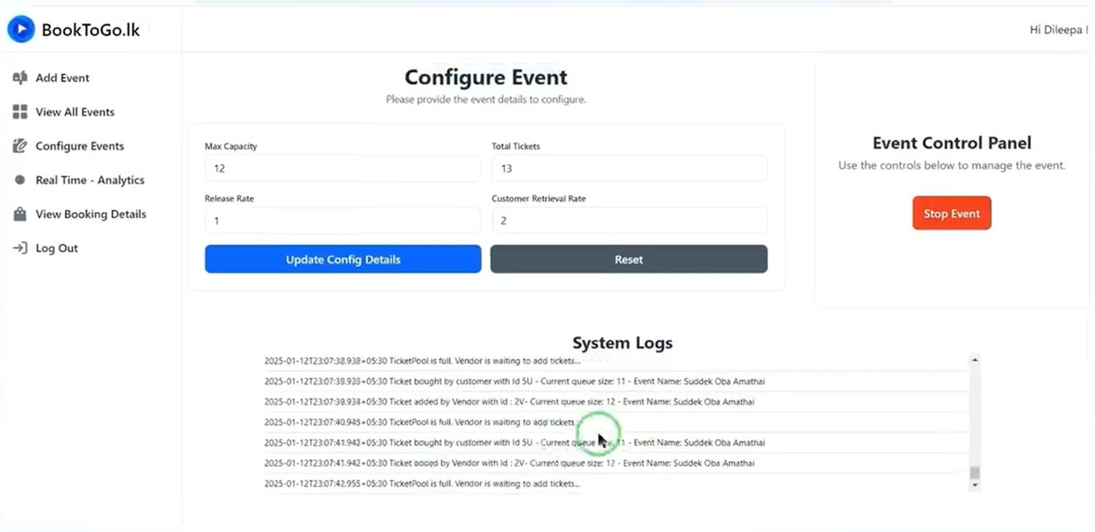Select Log Out from sidebar

(56, 249)
